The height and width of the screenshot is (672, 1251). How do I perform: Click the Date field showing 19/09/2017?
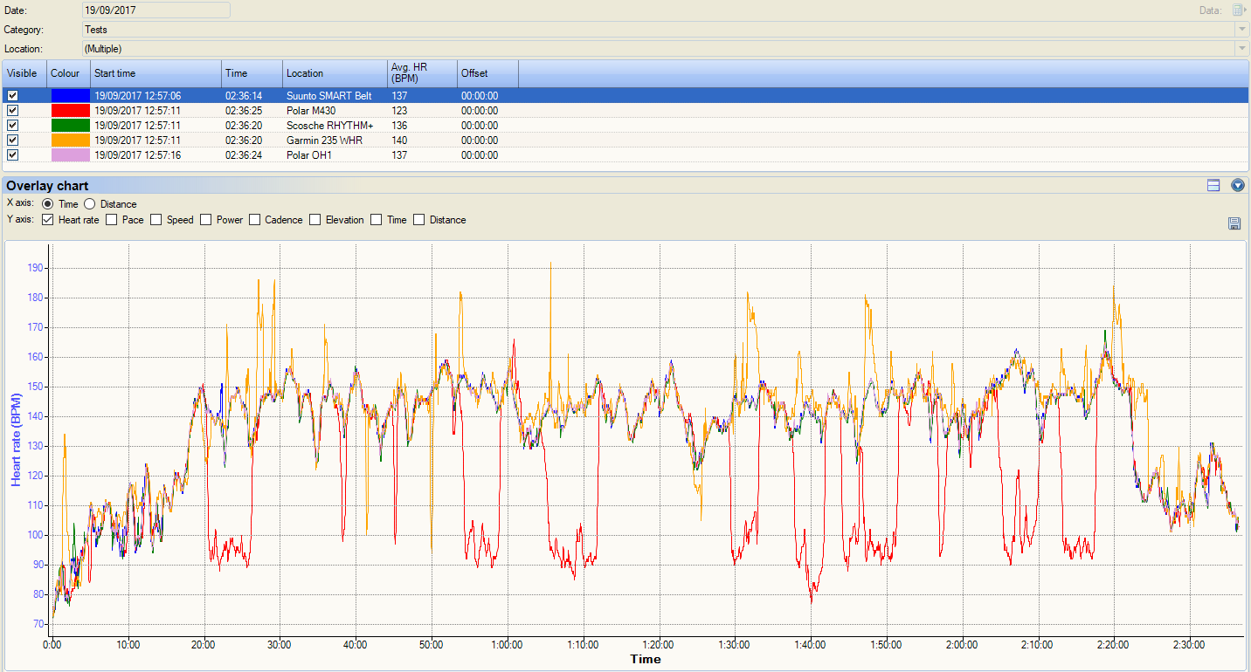coord(156,10)
